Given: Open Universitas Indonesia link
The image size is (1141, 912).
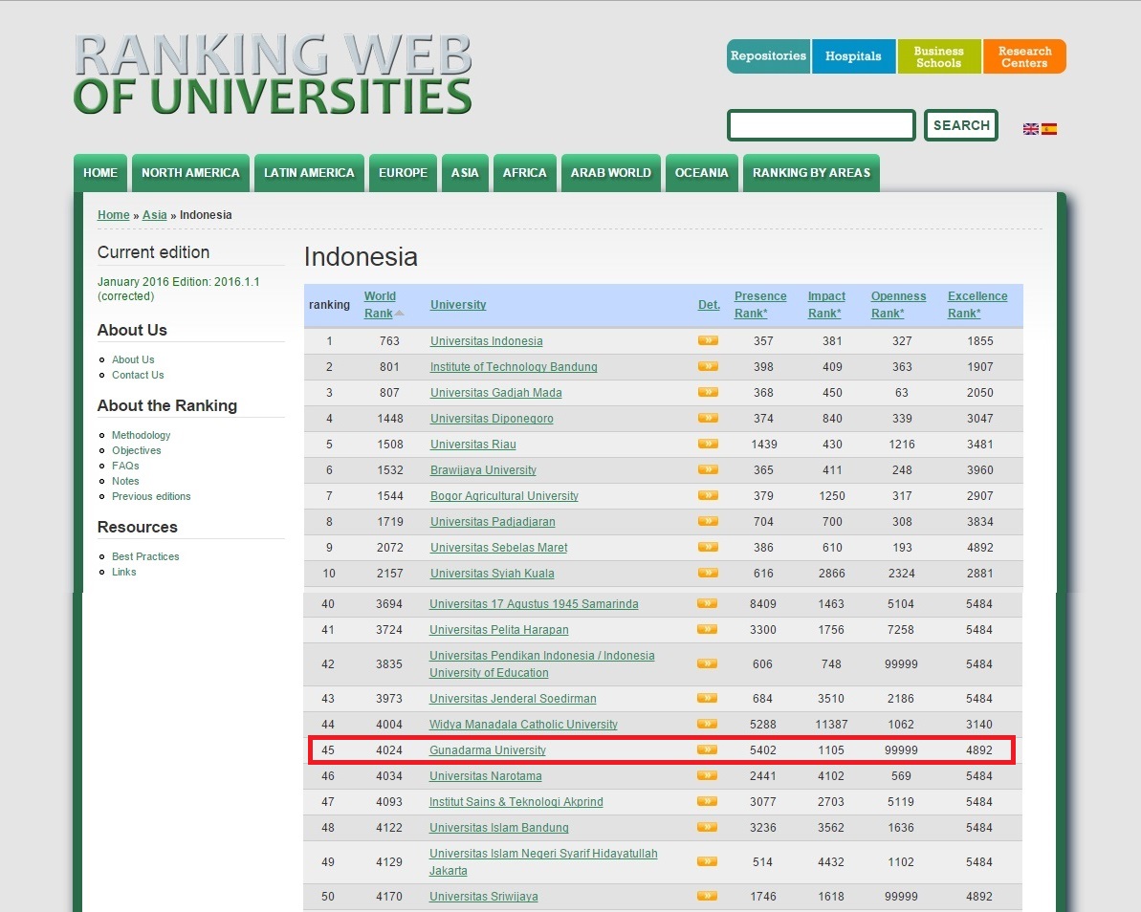Looking at the screenshot, I should tap(486, 340).
